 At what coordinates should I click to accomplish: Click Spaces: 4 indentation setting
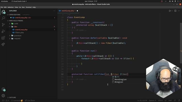coord(152,101)
